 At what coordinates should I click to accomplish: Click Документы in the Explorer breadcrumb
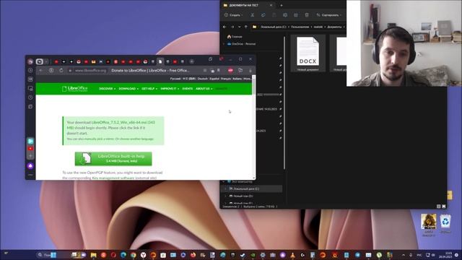pos(334,27)
